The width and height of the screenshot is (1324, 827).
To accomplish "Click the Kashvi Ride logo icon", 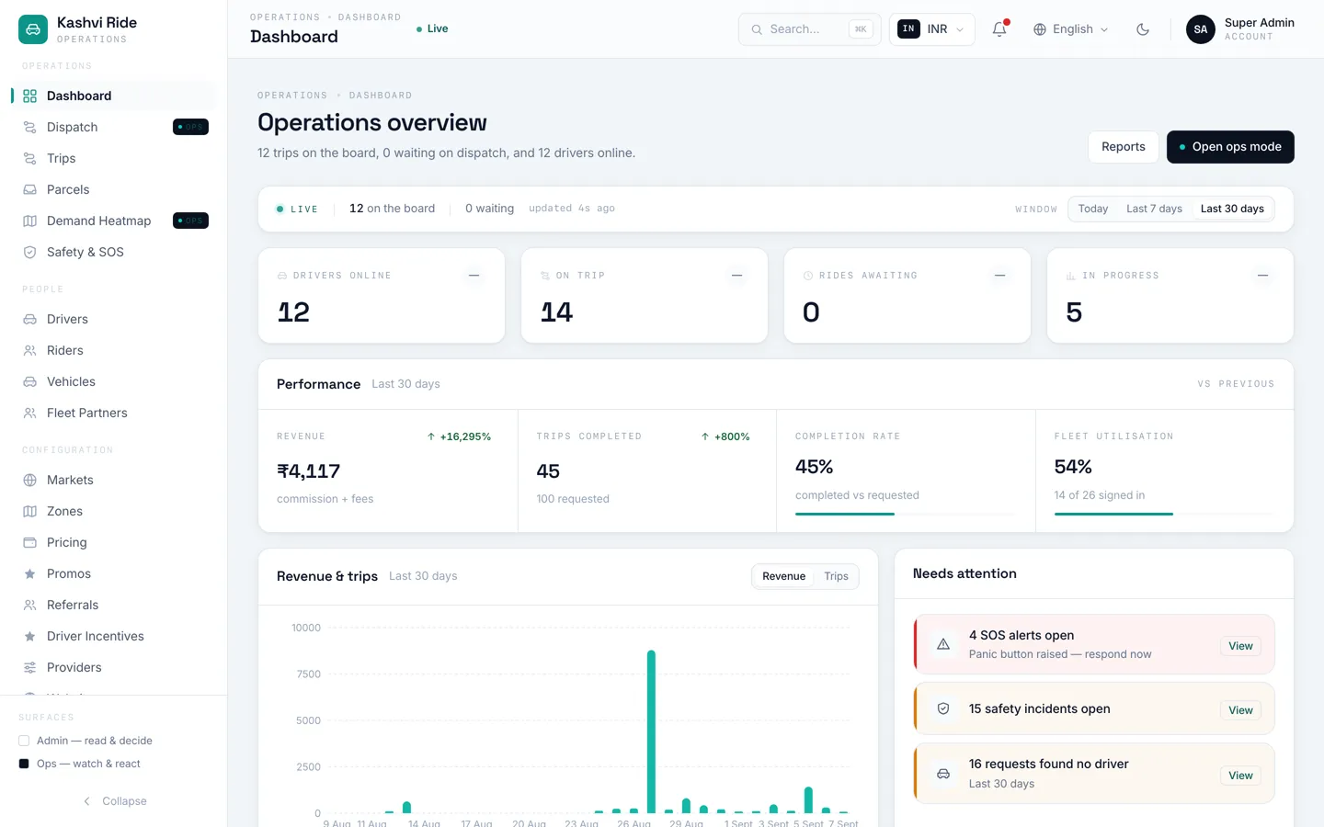I will pos(33,29).
